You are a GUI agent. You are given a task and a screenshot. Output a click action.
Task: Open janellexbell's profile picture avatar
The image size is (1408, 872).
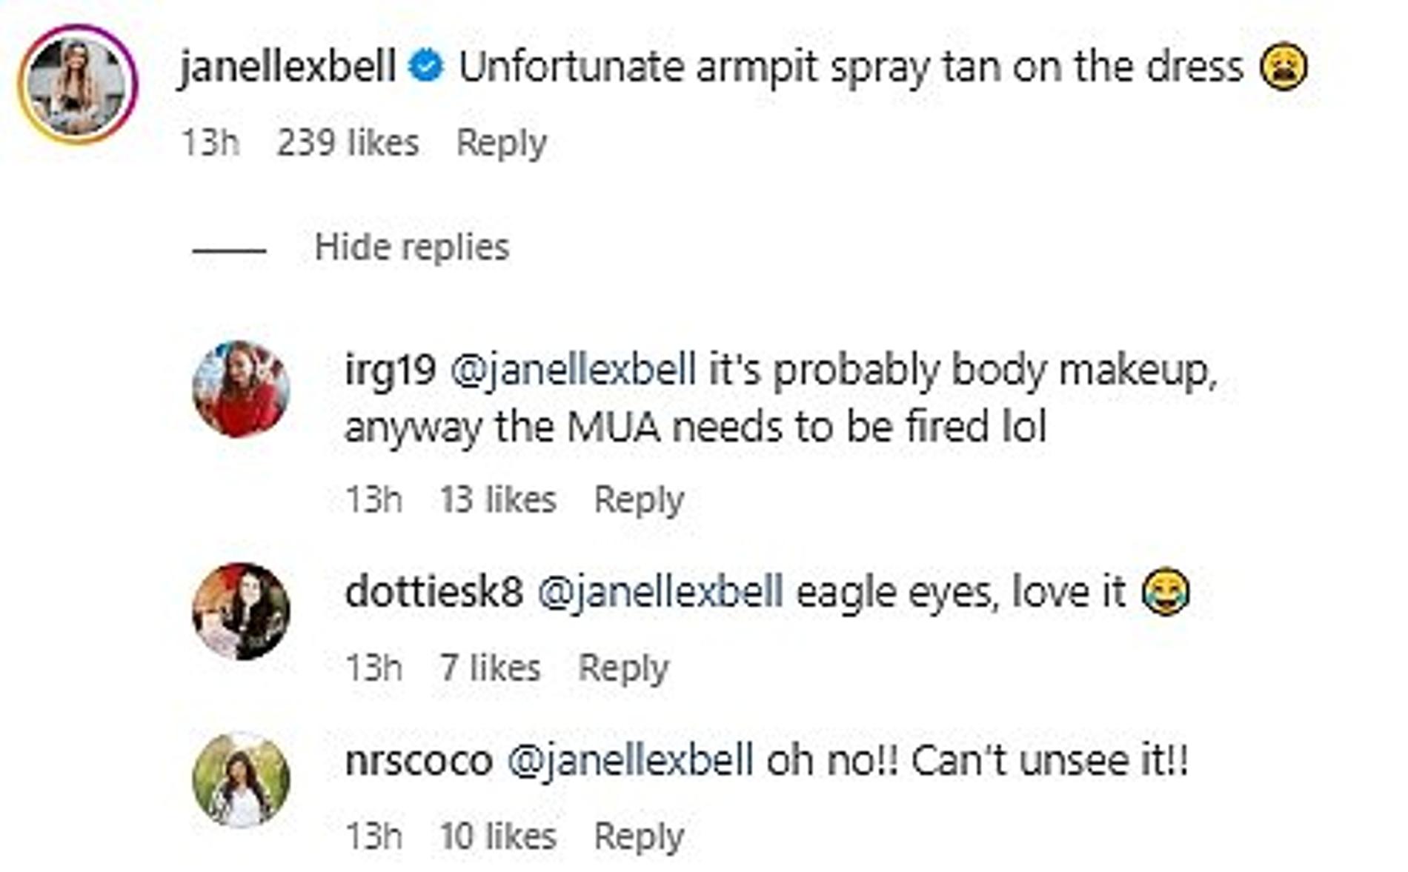[x=78, y=84]
